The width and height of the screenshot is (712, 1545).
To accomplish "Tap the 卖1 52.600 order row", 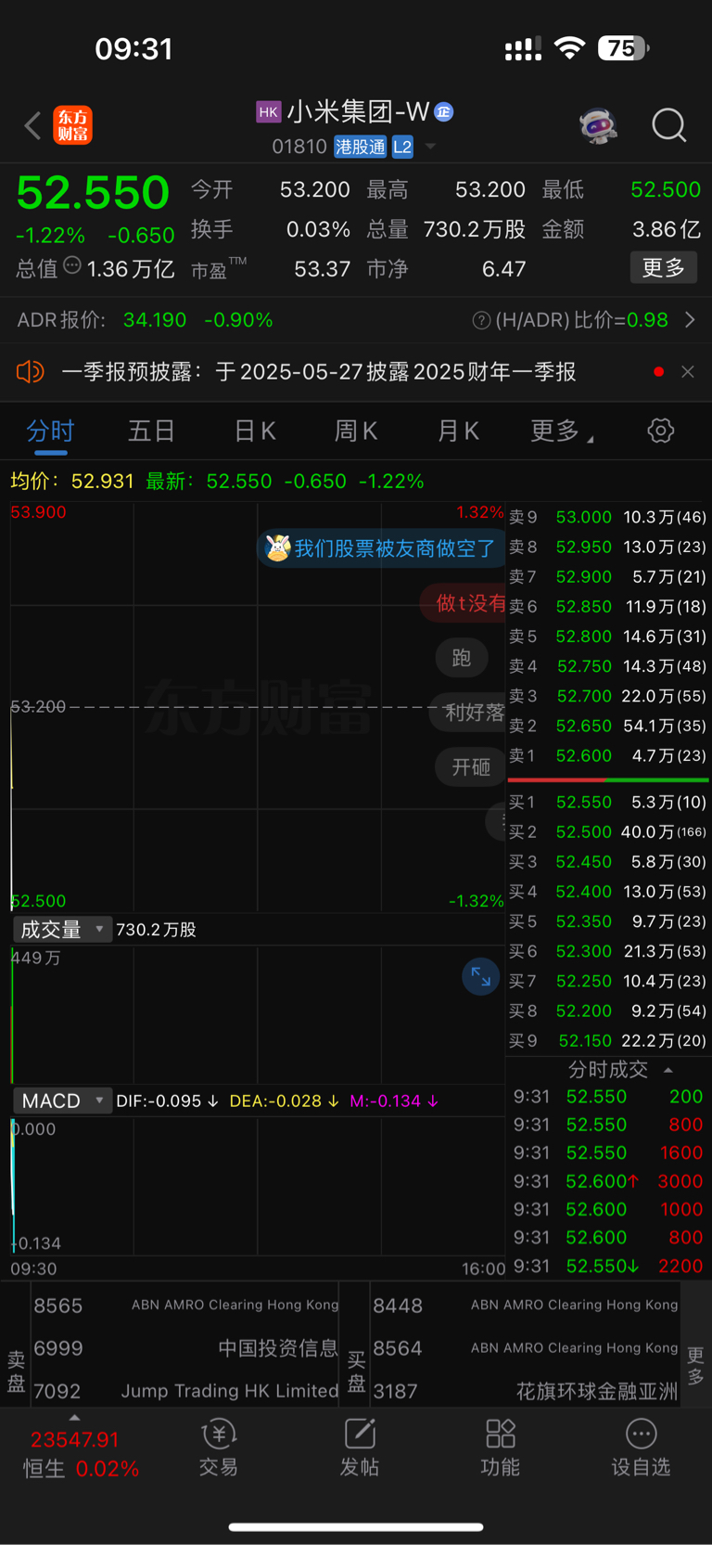I will [608, 755].
